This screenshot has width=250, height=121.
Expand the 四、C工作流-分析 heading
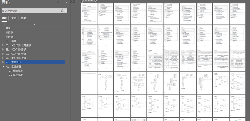pyautogui.click(x=3, y=54)
